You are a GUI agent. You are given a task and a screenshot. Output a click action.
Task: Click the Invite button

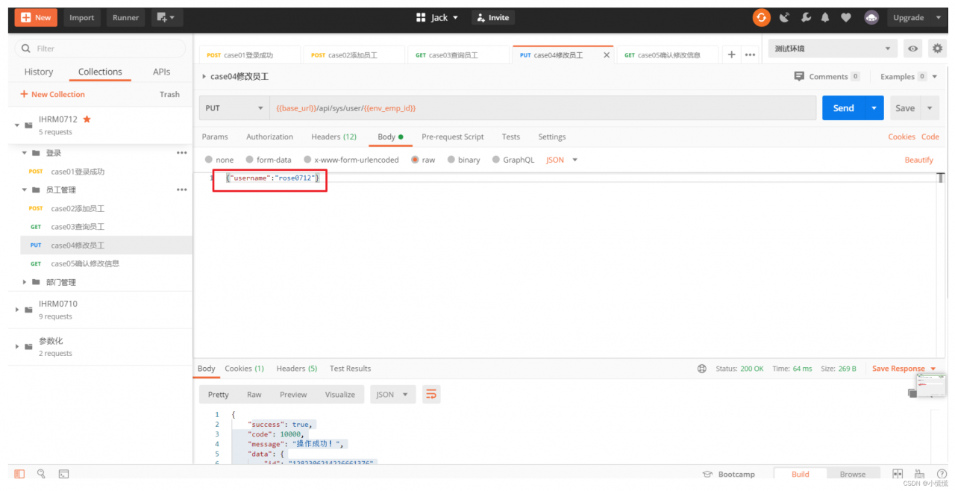point(492,18)
